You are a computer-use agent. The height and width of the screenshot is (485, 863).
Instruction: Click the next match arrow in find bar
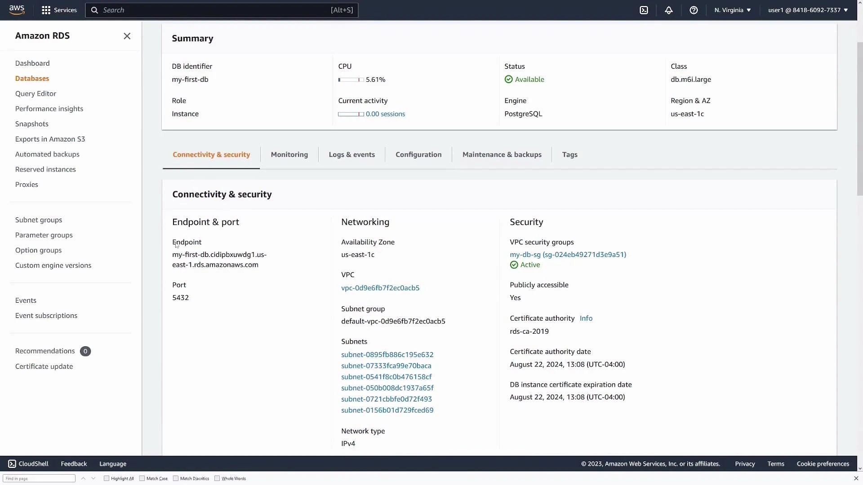(93, 478)
